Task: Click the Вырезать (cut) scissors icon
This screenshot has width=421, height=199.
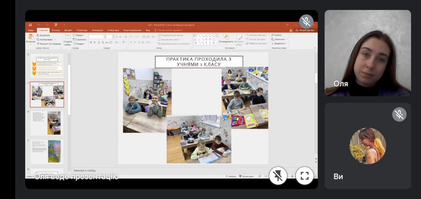Action: click(x=38, y=35)
